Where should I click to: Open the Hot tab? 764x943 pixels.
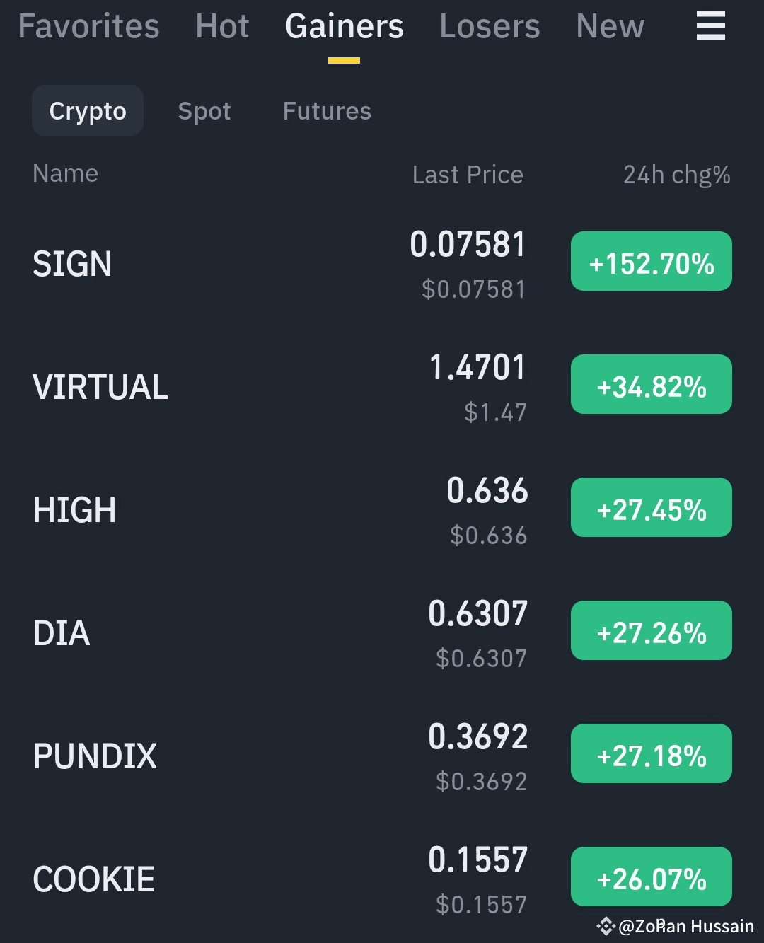tap(222, 26)
